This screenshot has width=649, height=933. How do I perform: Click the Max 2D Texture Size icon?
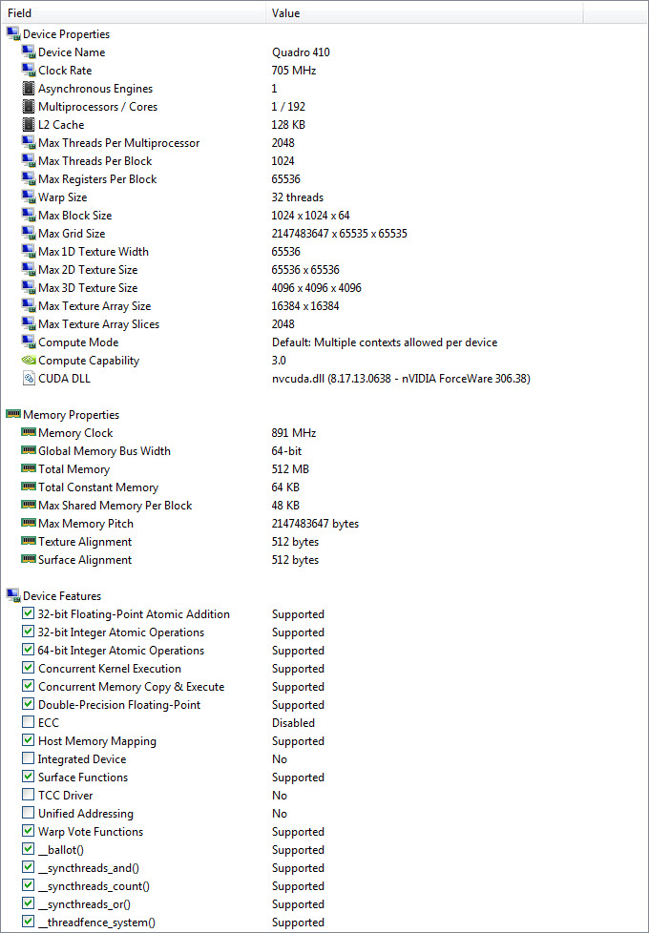[x=29, y=270]
